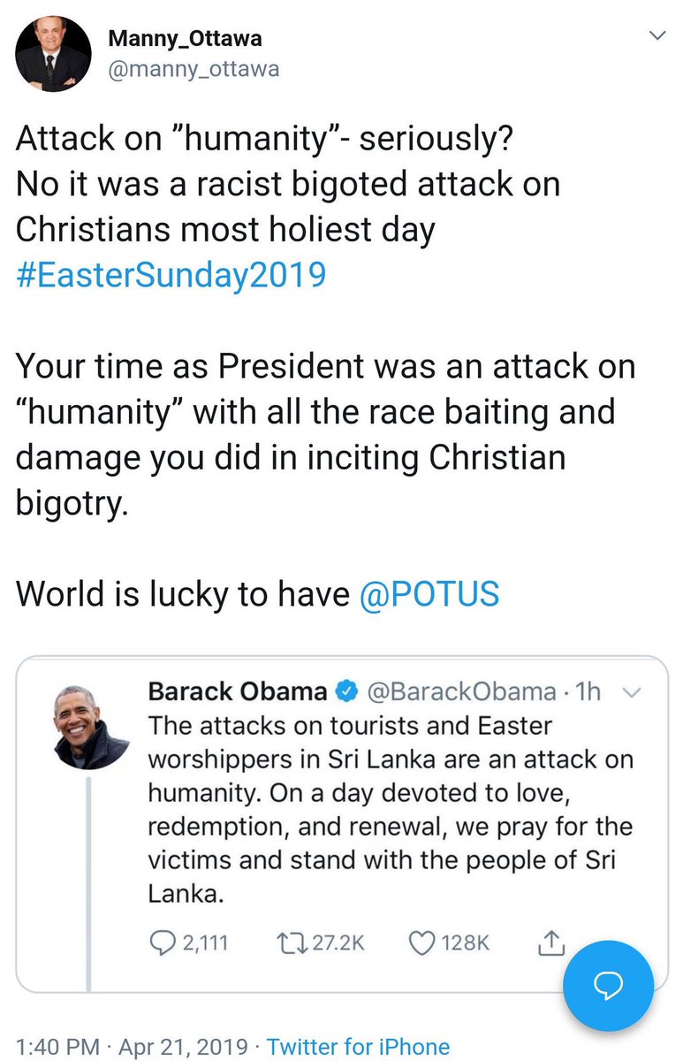
Task: Tap the @POTUS mention link
Action: click(x=429, y=594)
